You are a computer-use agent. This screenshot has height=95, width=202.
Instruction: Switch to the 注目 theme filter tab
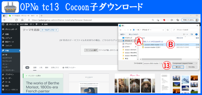point(35,68)
